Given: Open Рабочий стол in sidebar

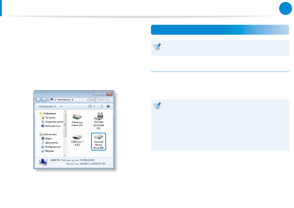Looking at the screenshot, I should pos(51,126).
